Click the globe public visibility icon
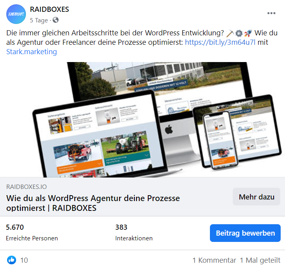Image resolution: width=285 pixels, height=269 pixels. click(x=55, y=20)
